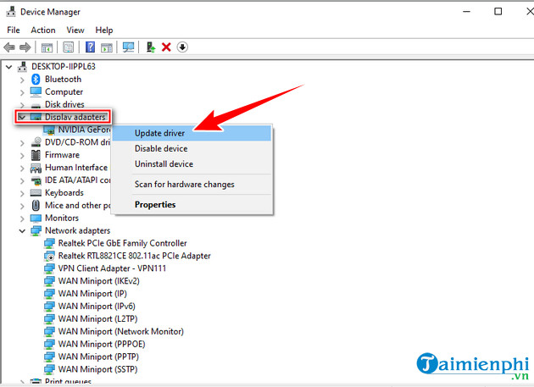
Task: Click the Device Manager title bar icon
Action: coord(11,12)
